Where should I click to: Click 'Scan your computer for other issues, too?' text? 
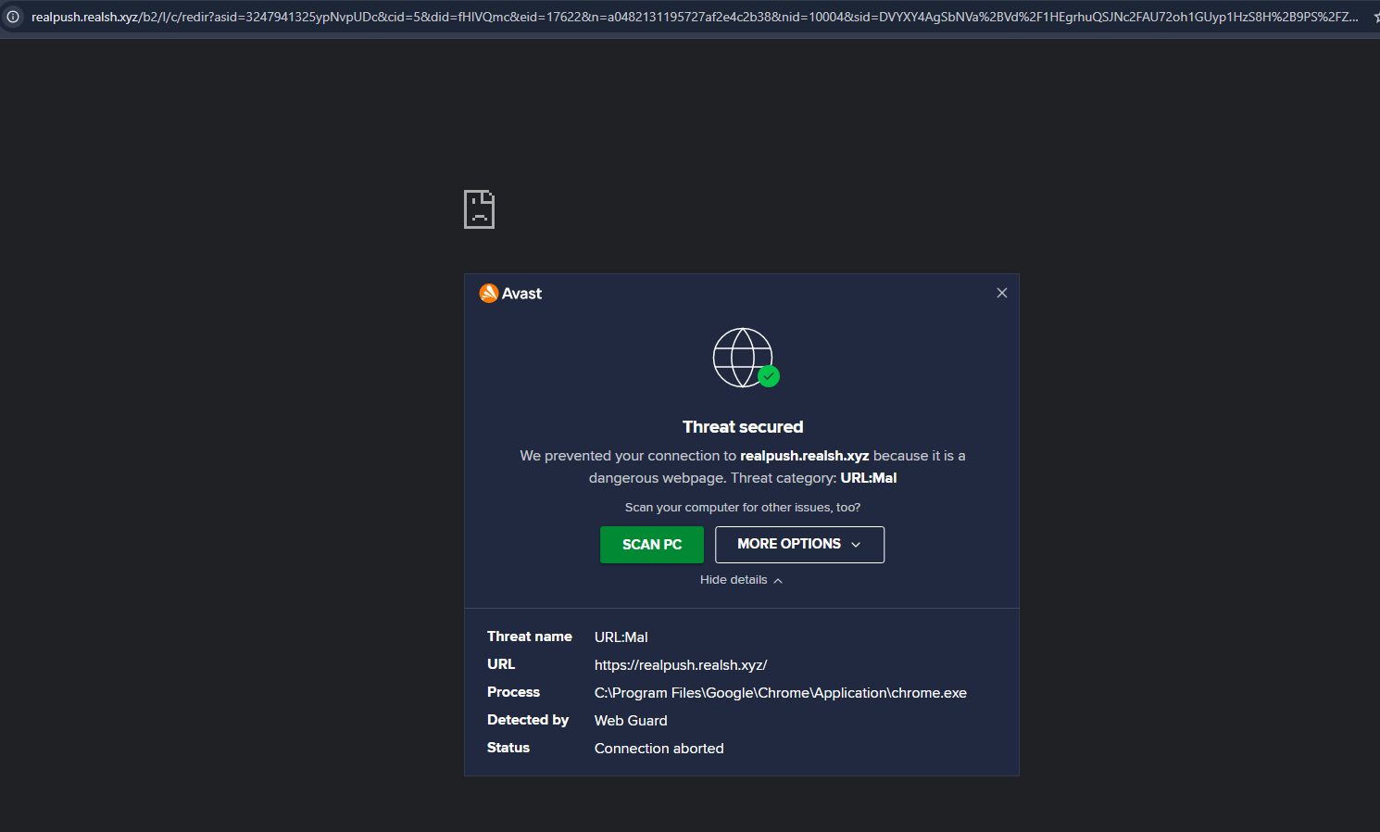tap(743, 508)
